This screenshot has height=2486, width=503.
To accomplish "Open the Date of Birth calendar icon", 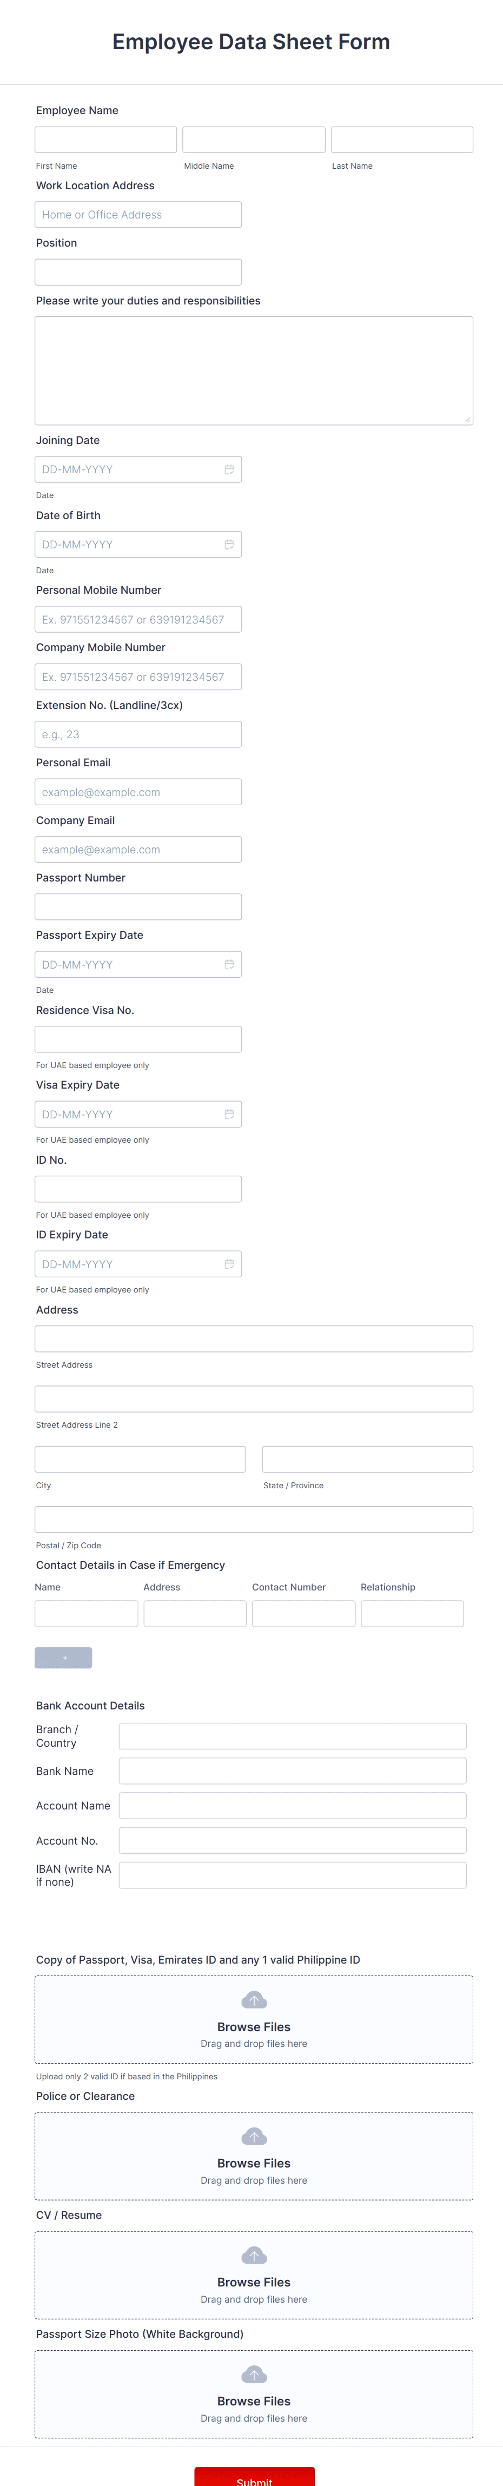I will 230,543.
